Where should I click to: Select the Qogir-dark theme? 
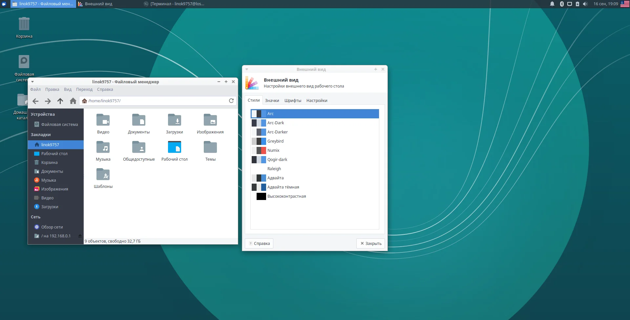click(x=315, y=160)
